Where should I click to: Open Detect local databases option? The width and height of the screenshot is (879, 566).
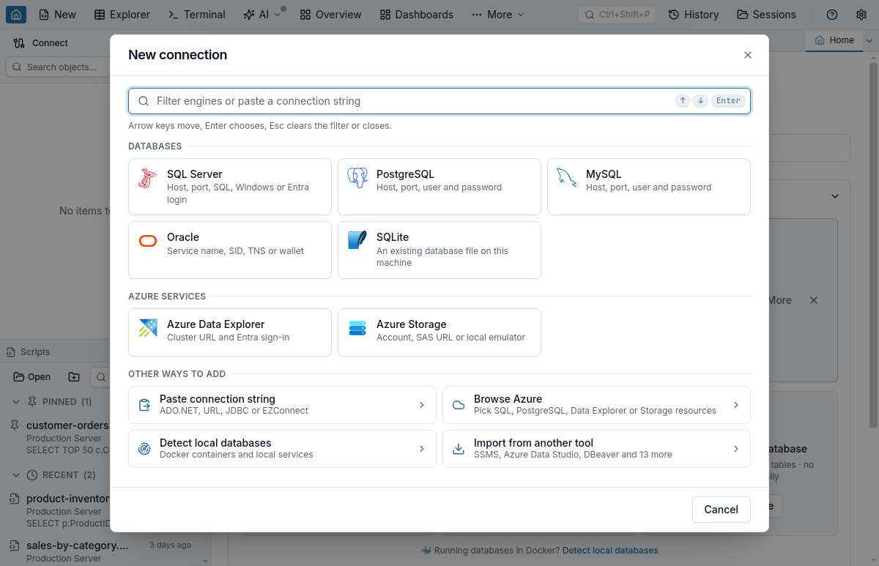click(282, 449)
